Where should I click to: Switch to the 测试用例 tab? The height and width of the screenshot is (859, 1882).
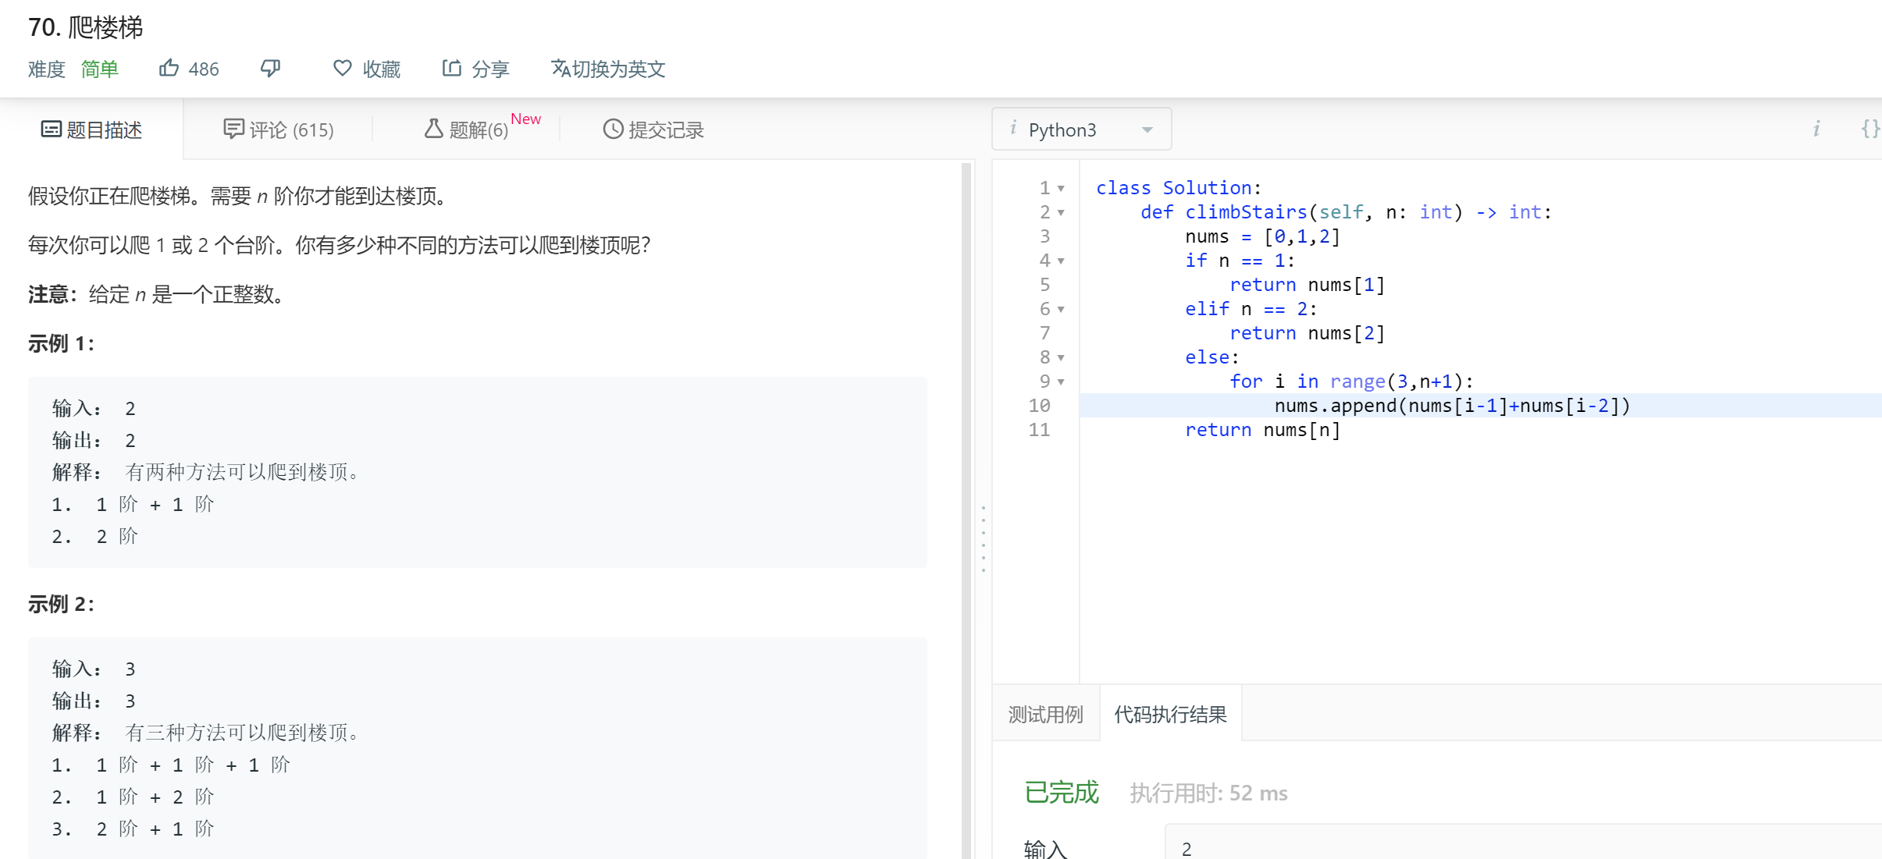click(x=1045, y=712)
